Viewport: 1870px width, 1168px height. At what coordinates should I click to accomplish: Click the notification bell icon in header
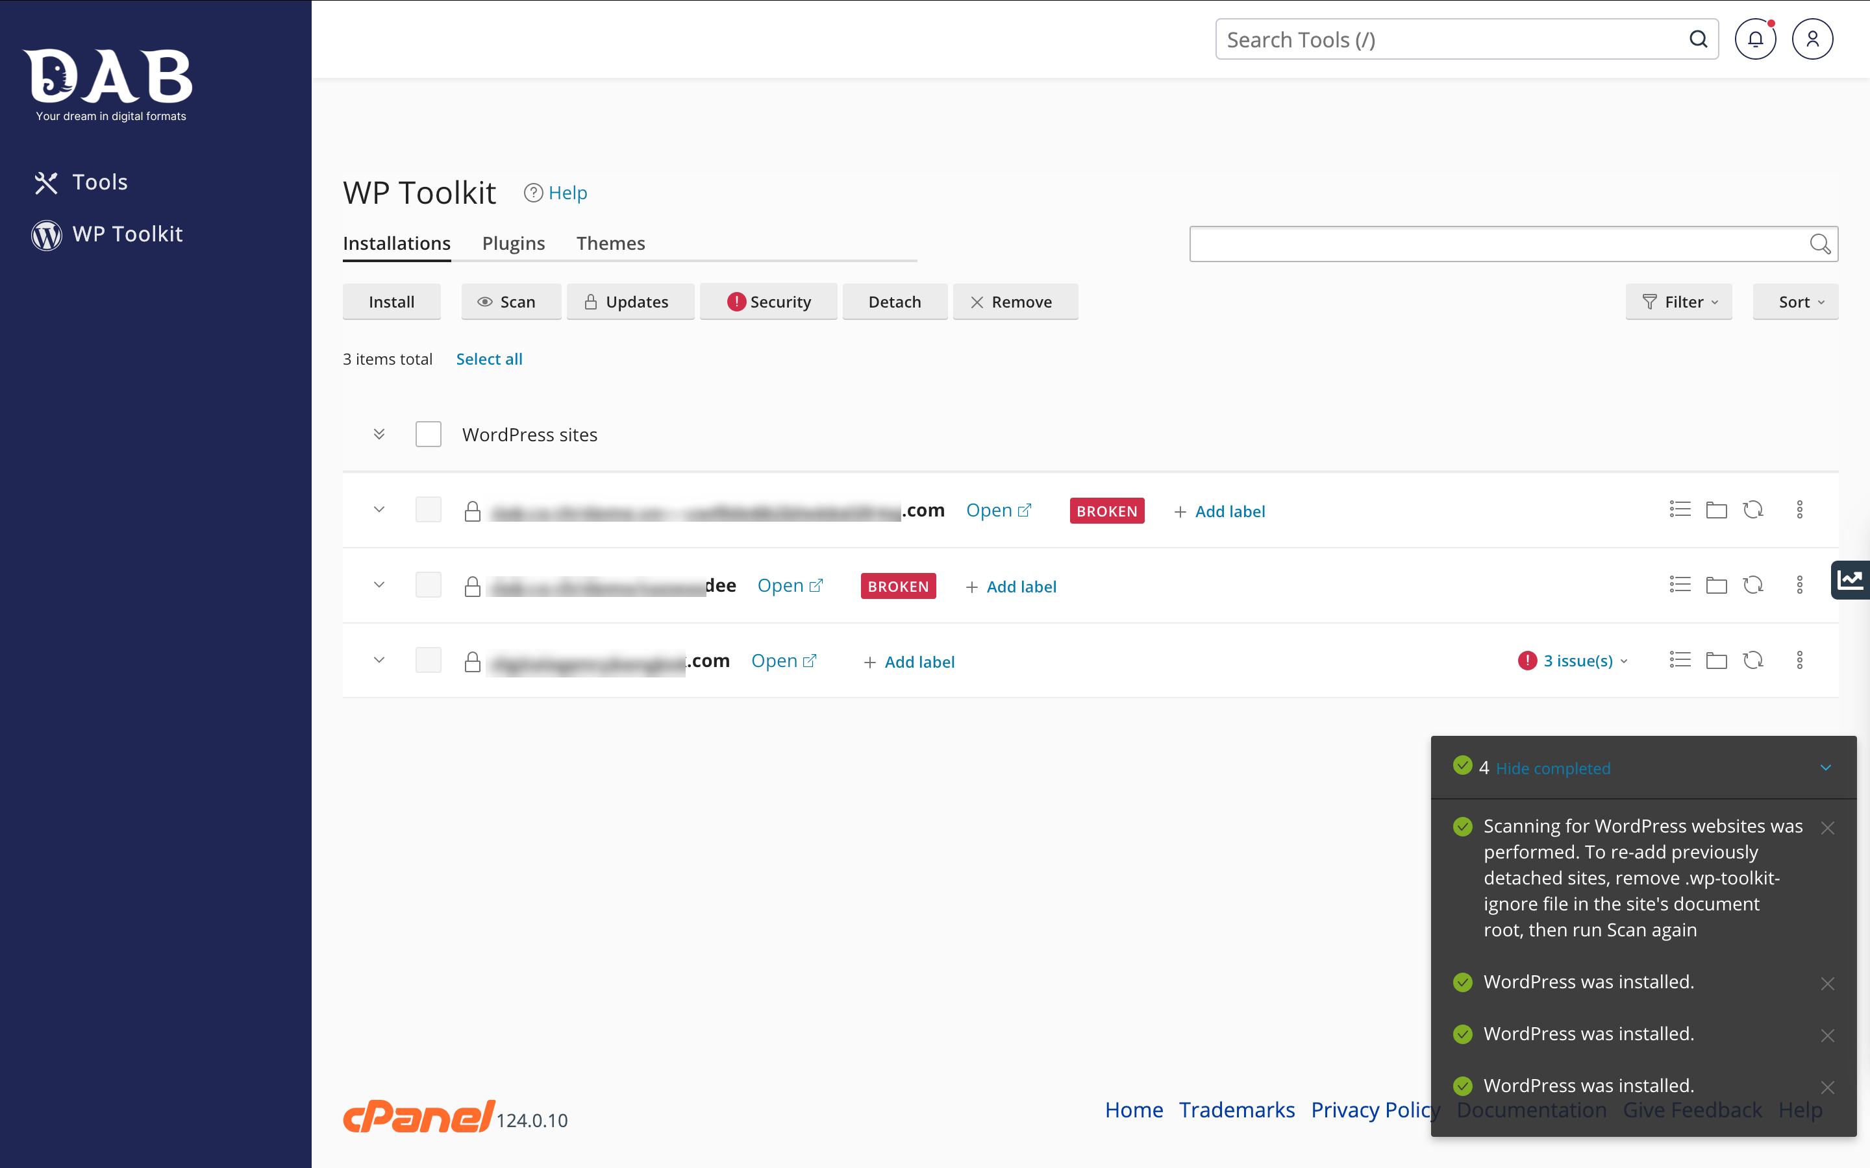1756,39
